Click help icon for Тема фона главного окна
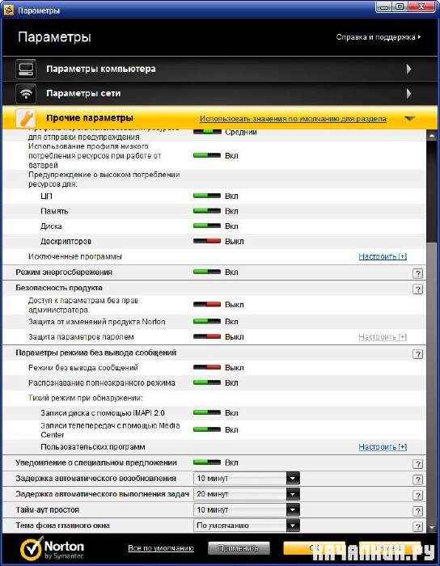This screenshot has width=440, height=566. 417,526
